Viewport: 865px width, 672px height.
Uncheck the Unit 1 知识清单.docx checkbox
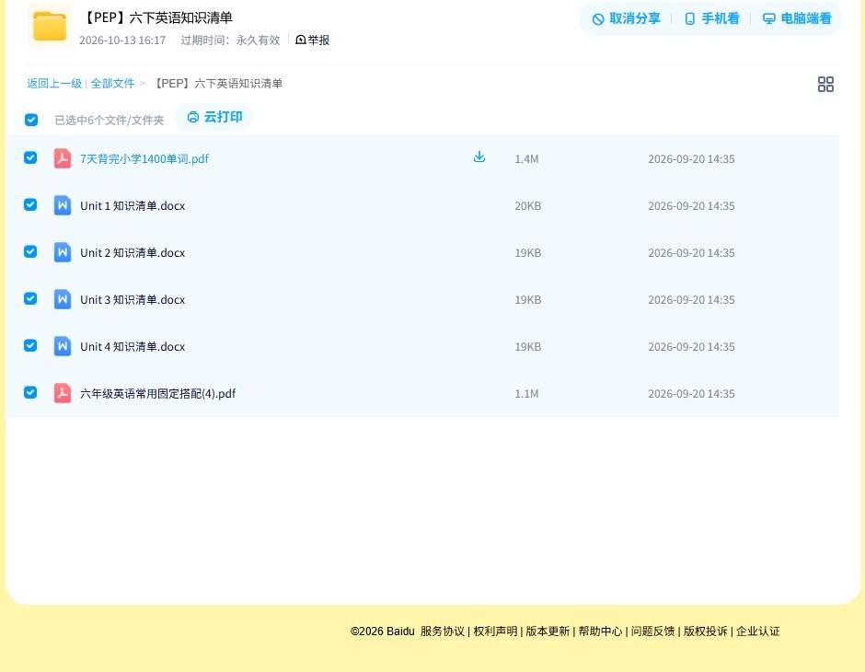[x=30, y=204]
